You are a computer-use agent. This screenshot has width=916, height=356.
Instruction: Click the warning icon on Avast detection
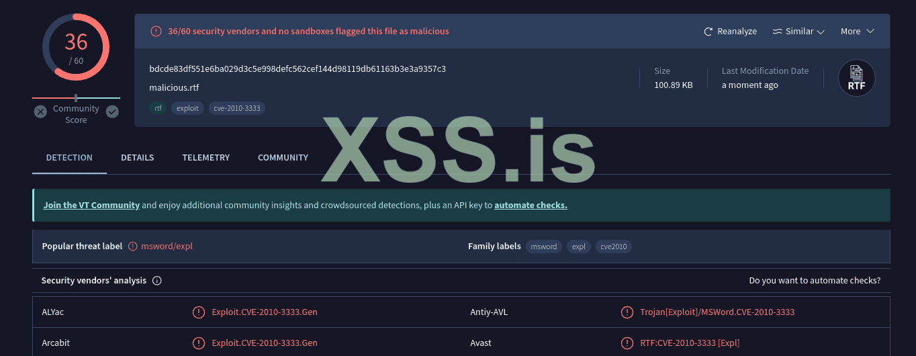627,343
